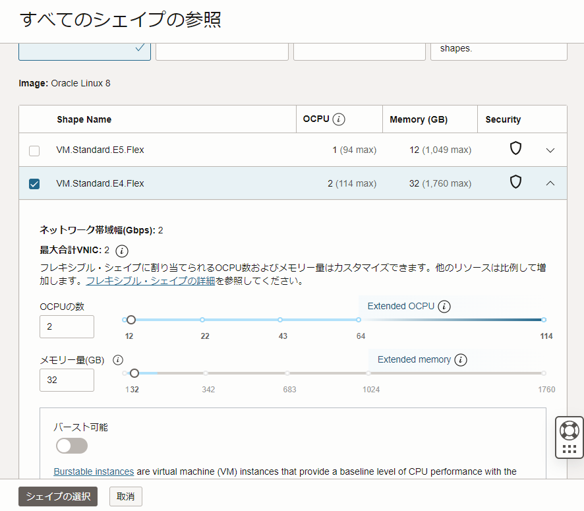Viewport: 584px width, 511px height.
Task: Expand the VM.Standard.E5.Flex row details
Action: coord(550,150)
